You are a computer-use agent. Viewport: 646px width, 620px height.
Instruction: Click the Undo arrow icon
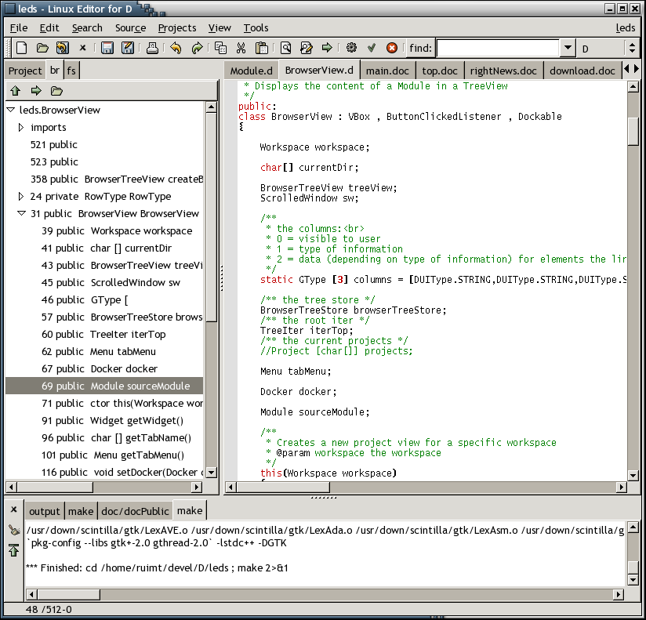(x=176, y=48)
